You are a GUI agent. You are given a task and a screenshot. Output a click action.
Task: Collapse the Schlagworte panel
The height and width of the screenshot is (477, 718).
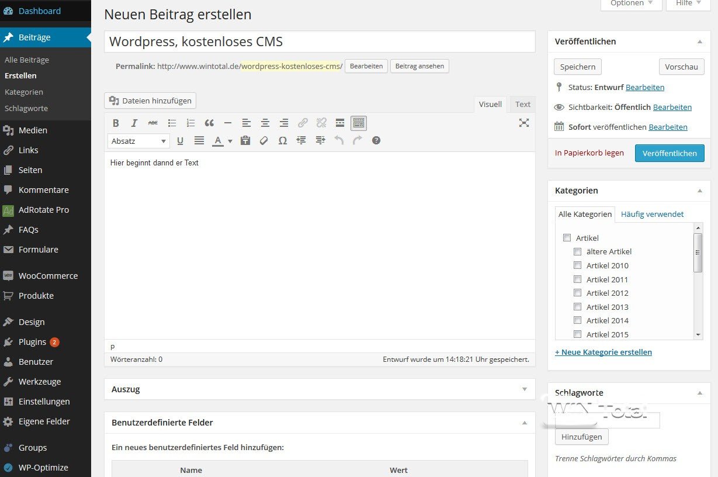(700, 393)
